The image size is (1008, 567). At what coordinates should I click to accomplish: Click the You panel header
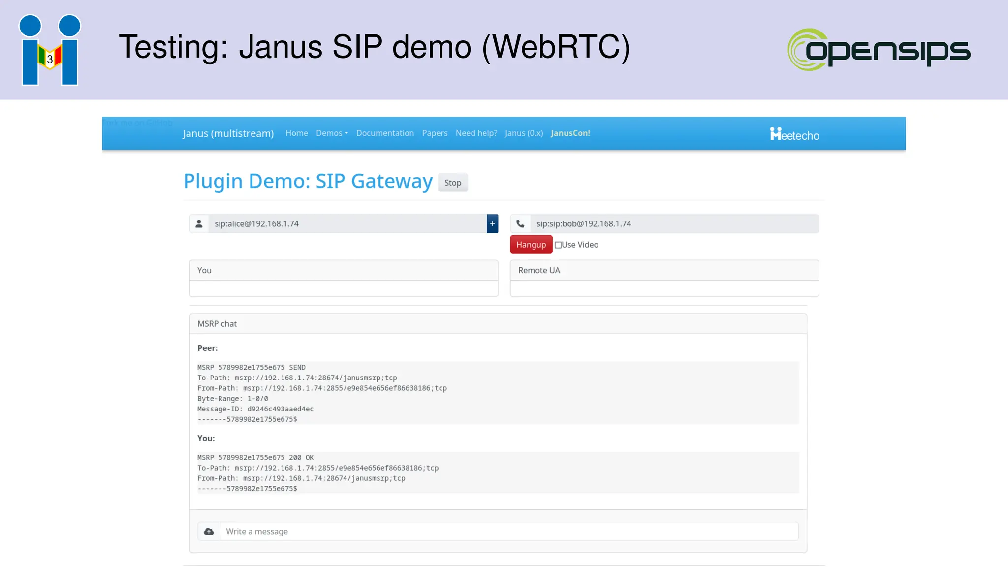344,270
